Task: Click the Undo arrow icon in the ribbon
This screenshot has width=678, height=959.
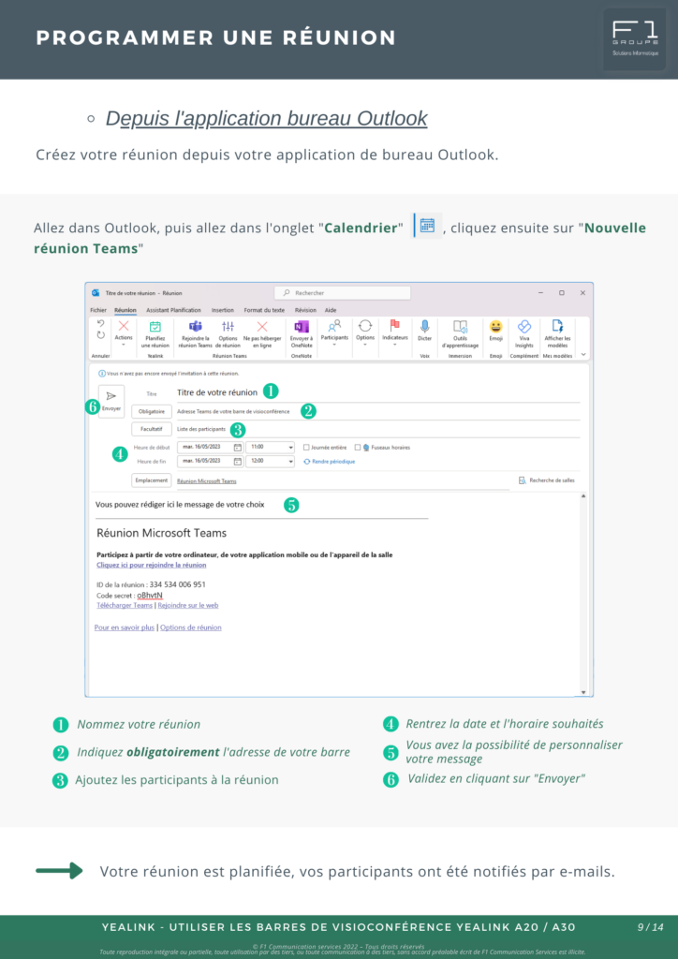Action: (x=101, y=323)
